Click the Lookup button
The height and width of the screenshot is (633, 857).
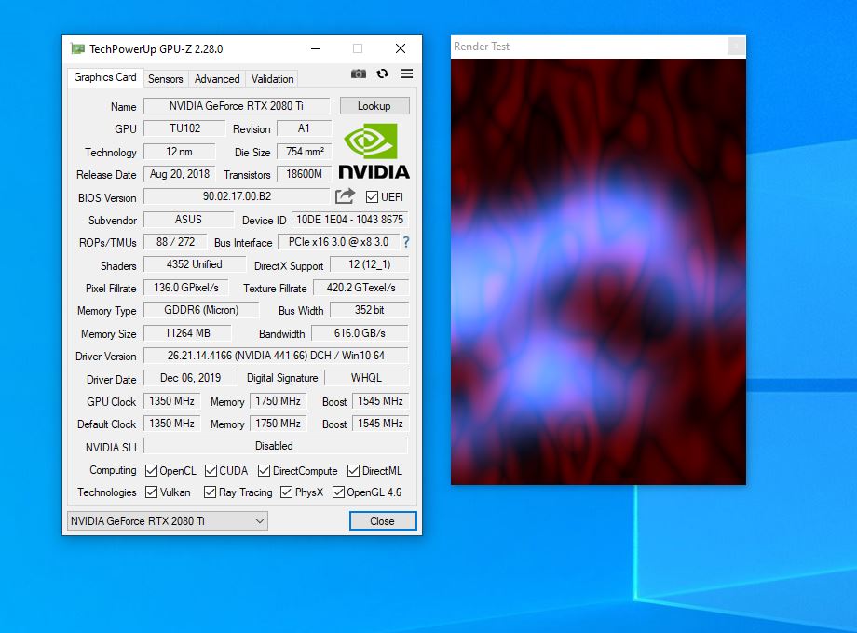pos(374,106)
